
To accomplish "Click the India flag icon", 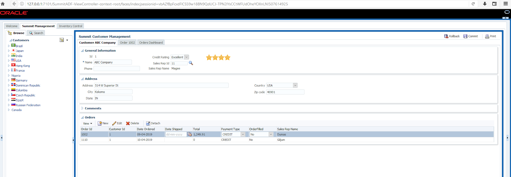I will click(x=13, y=55).
